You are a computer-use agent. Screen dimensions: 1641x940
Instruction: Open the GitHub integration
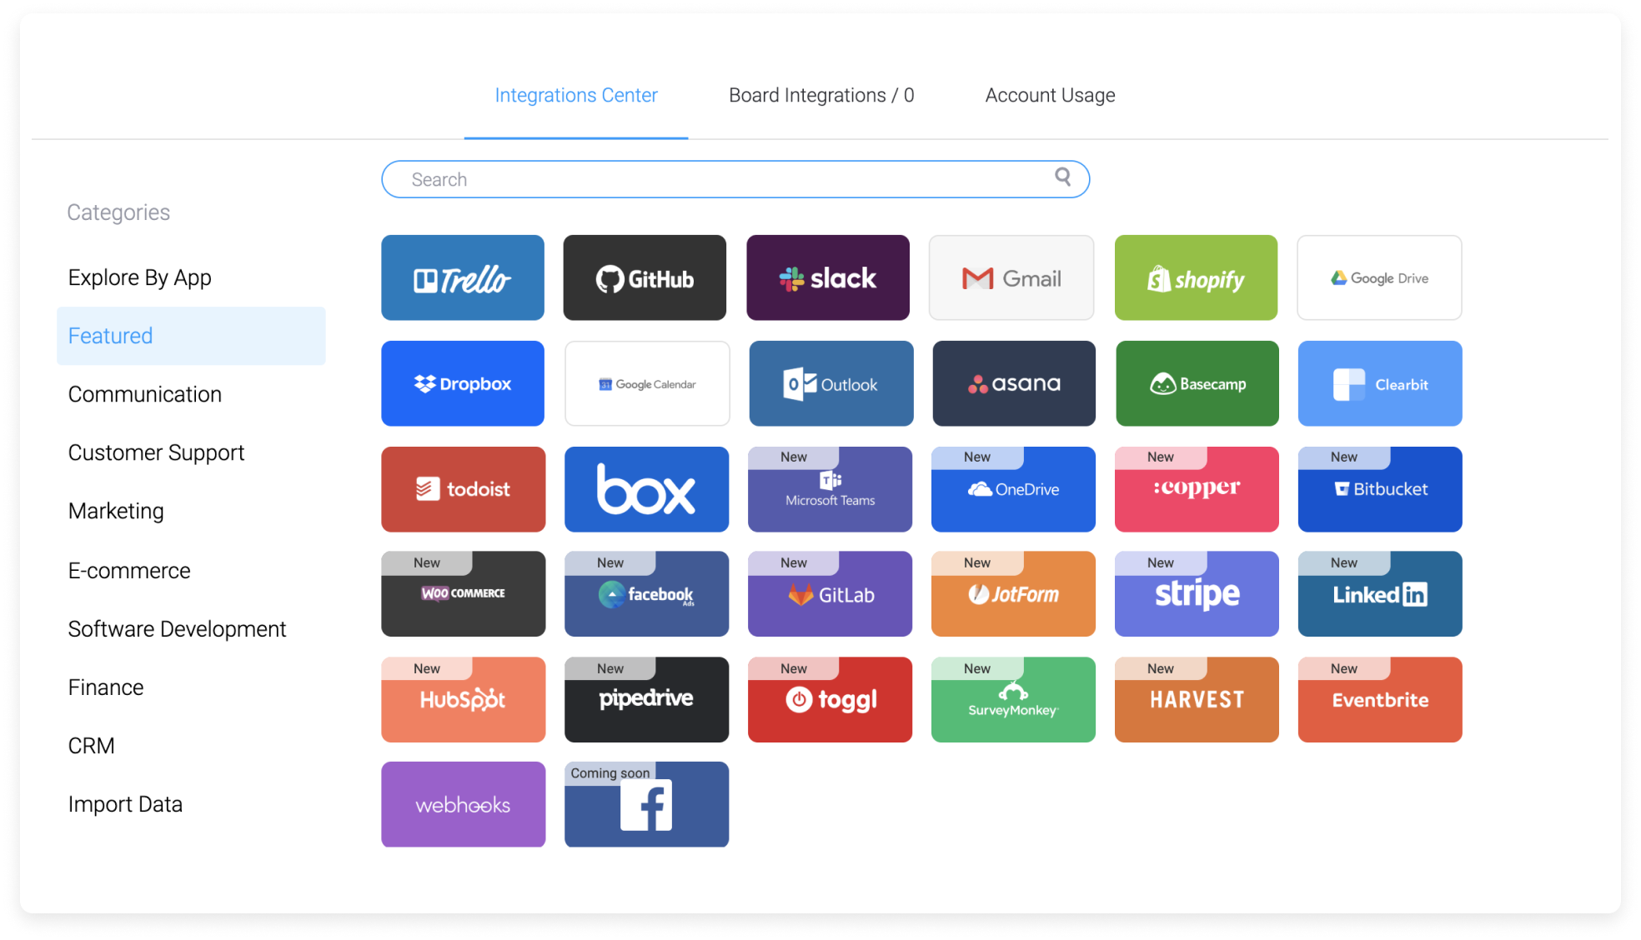pyautogui.click(x=645, y=278)
